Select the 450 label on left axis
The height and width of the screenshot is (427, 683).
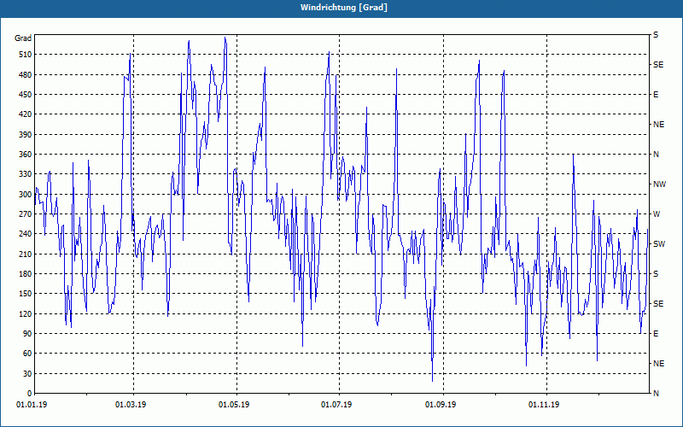pos(25,95)
